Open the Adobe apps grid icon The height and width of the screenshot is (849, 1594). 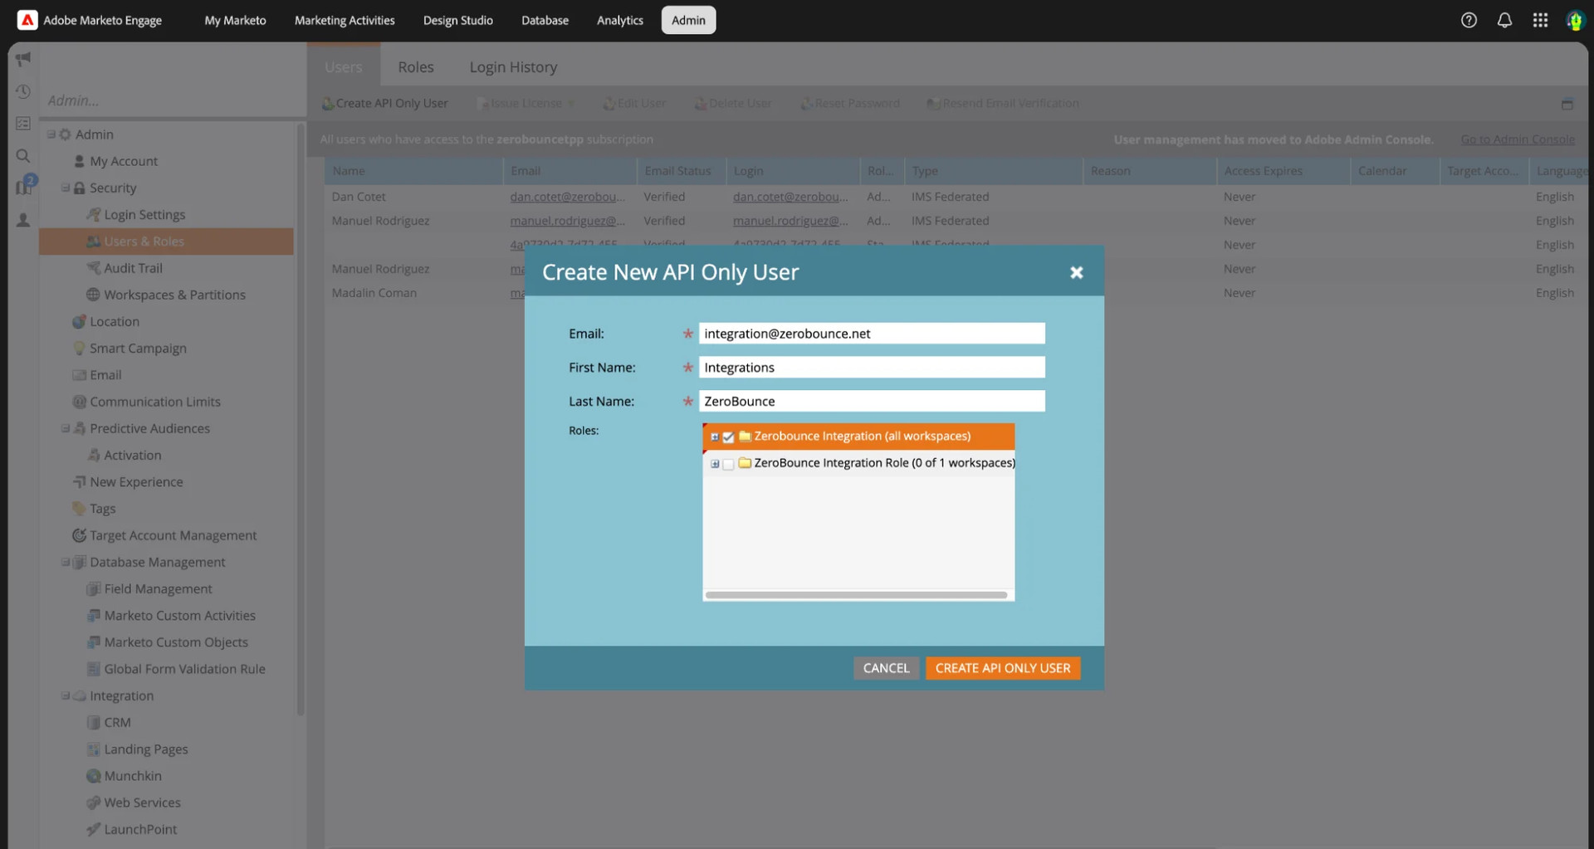[1540, 20]
